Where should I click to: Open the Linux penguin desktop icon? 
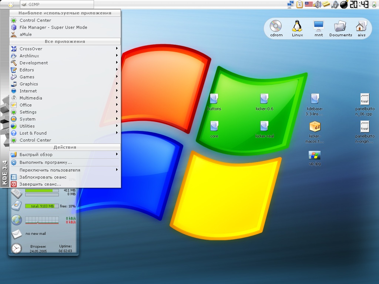point(297,28)
